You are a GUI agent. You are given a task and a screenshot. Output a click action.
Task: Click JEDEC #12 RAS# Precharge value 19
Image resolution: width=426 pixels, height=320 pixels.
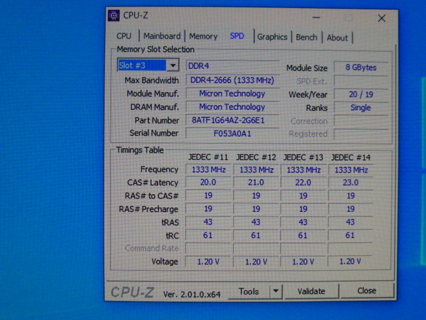click(x=256, y=209)
